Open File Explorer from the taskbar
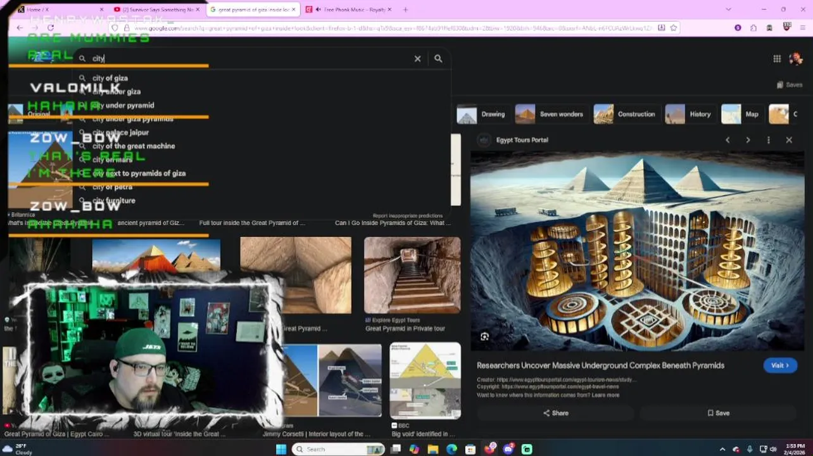 [433, 449]
